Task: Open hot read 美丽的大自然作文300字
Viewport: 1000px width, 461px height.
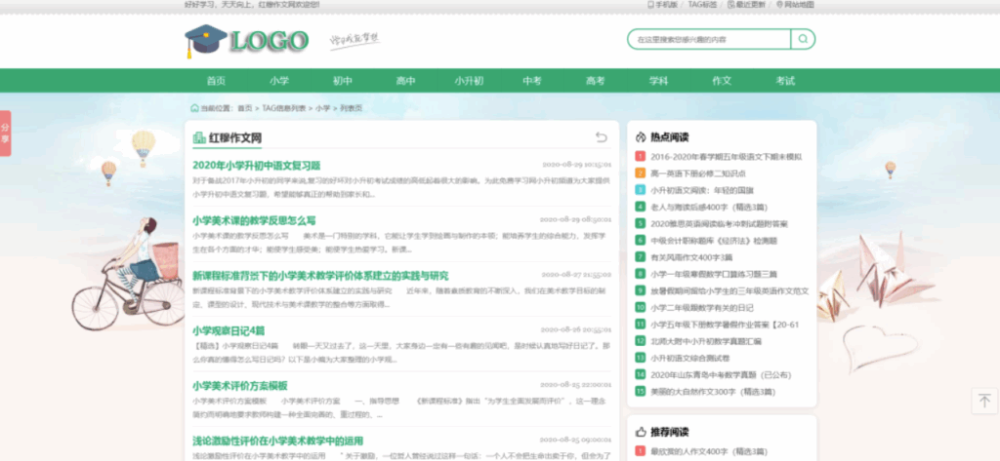Action: tap(712, 392)
